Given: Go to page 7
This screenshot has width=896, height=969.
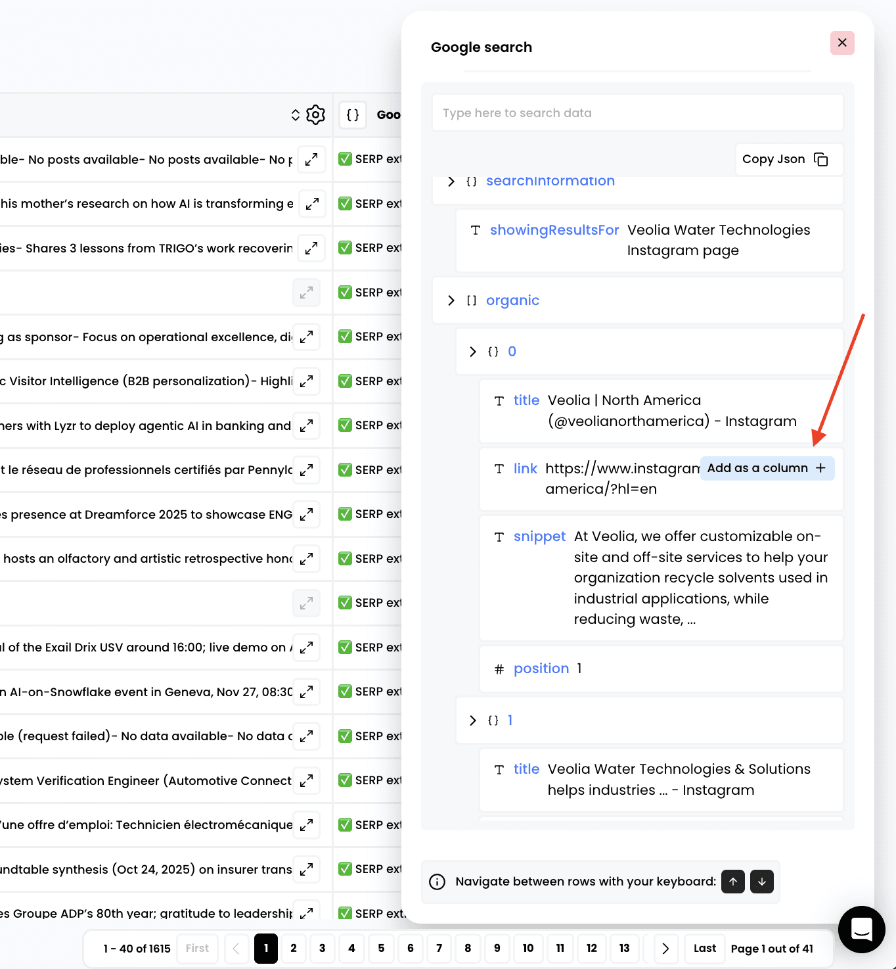Looking at the screenshot, I should pos(439,948).
